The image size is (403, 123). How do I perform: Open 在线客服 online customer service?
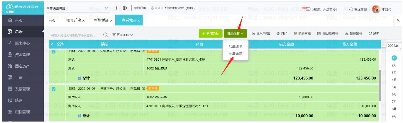358,9
